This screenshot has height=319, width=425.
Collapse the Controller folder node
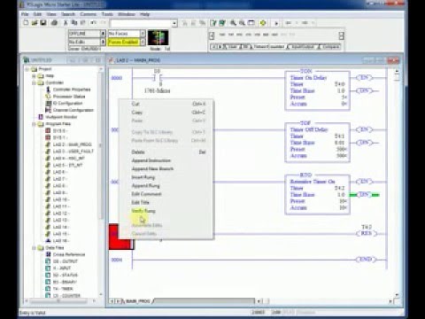[x=34, y=82]
